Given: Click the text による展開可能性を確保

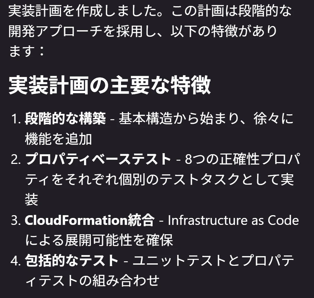Looking at the screenshot, I should point(99,240).
